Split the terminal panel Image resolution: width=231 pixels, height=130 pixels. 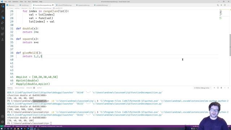[218, 88]
